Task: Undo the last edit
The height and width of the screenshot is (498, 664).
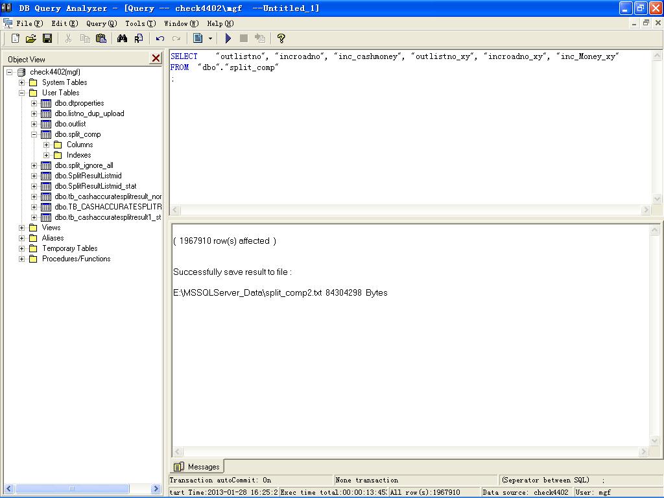Action: pos(160,38)
